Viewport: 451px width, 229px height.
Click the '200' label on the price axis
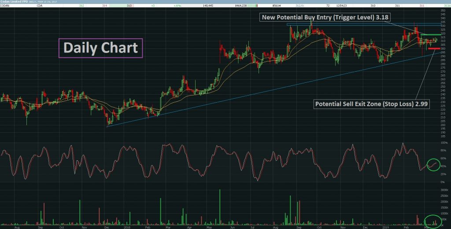443,125
